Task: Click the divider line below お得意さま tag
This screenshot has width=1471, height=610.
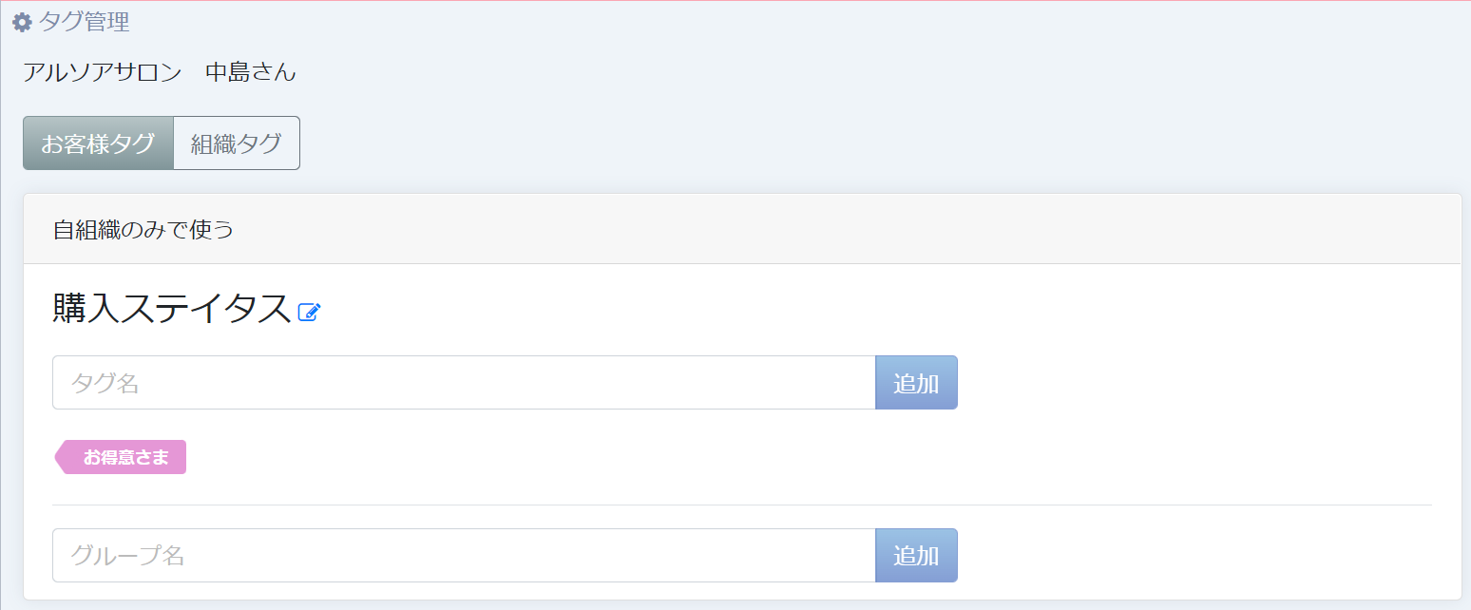Action: [x=741, y=505]
